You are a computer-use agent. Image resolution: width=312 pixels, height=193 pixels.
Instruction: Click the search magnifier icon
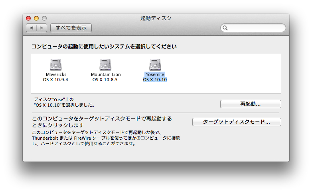(225, 28)
